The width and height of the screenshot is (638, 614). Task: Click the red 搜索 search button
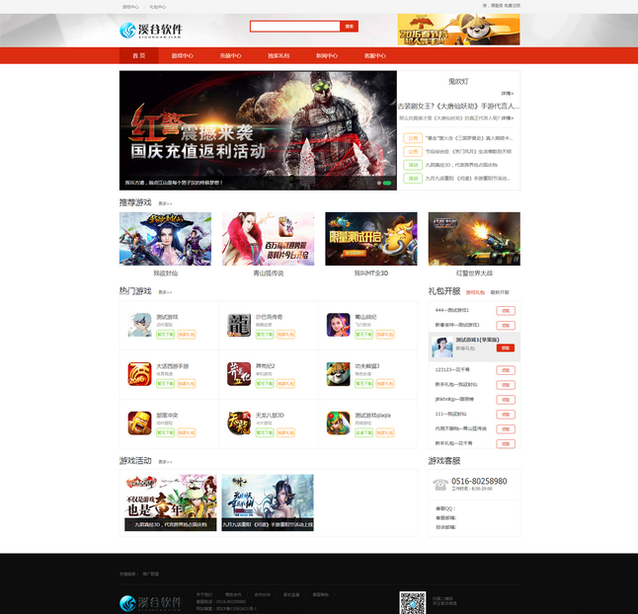349,27
